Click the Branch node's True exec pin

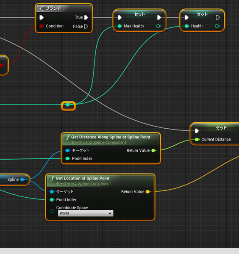(x=86, y=17)
